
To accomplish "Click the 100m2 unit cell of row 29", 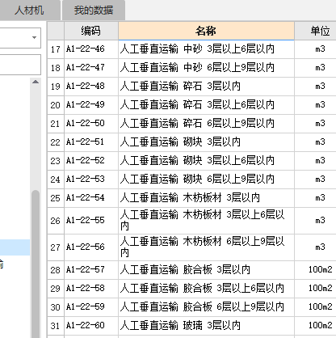I will pyautogui.click(x=320, y=289).
